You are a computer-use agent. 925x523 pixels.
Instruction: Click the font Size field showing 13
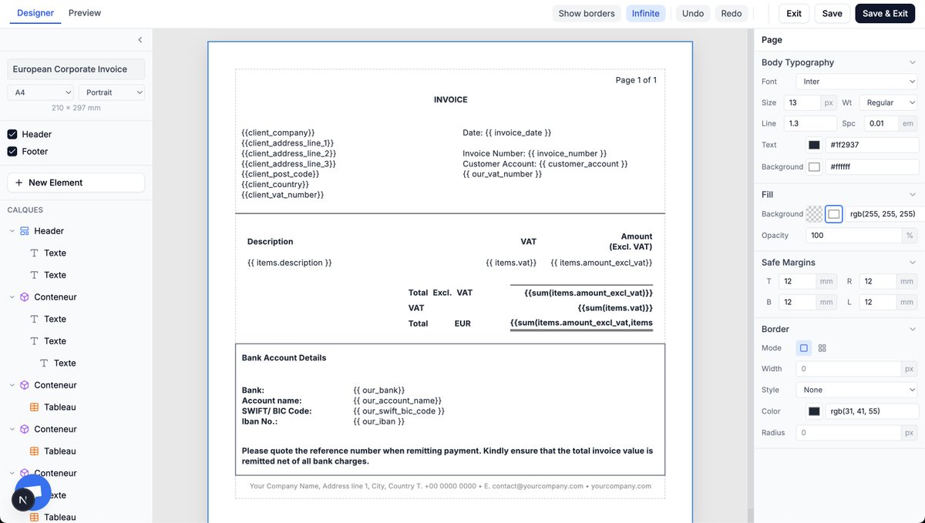pos(802,102)
